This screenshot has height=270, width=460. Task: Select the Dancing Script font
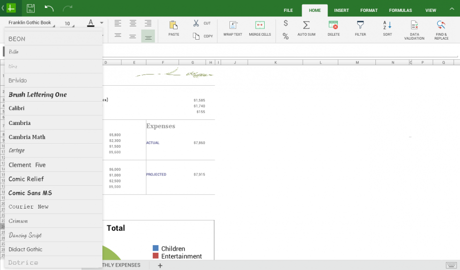54,235
